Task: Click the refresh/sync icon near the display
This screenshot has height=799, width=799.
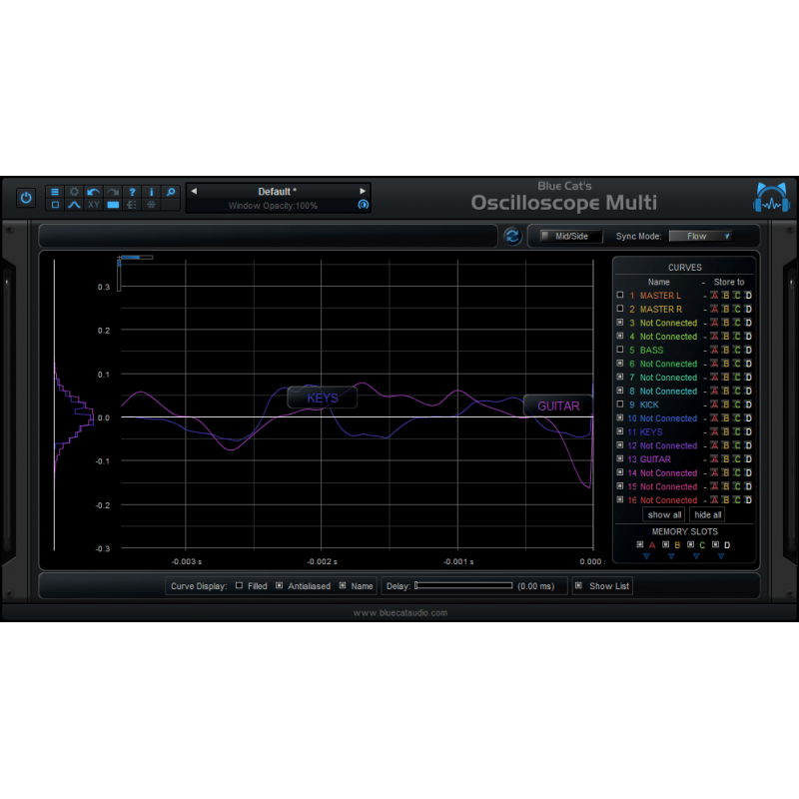Action: (x=511, y=236)
